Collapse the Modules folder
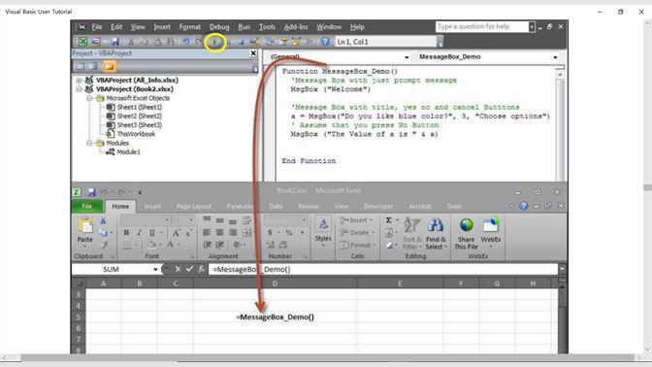 [x=89, y=143]
